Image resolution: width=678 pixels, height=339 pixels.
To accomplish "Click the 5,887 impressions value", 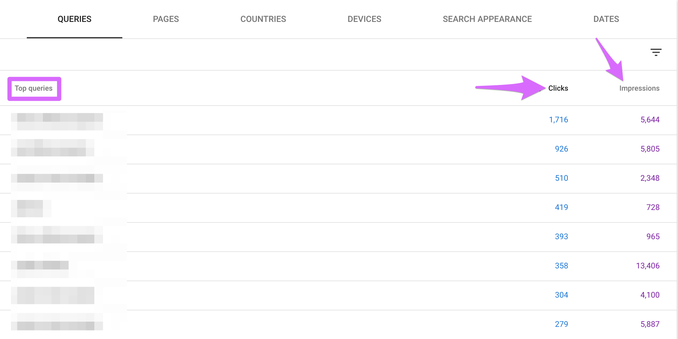I will [650, 324].
